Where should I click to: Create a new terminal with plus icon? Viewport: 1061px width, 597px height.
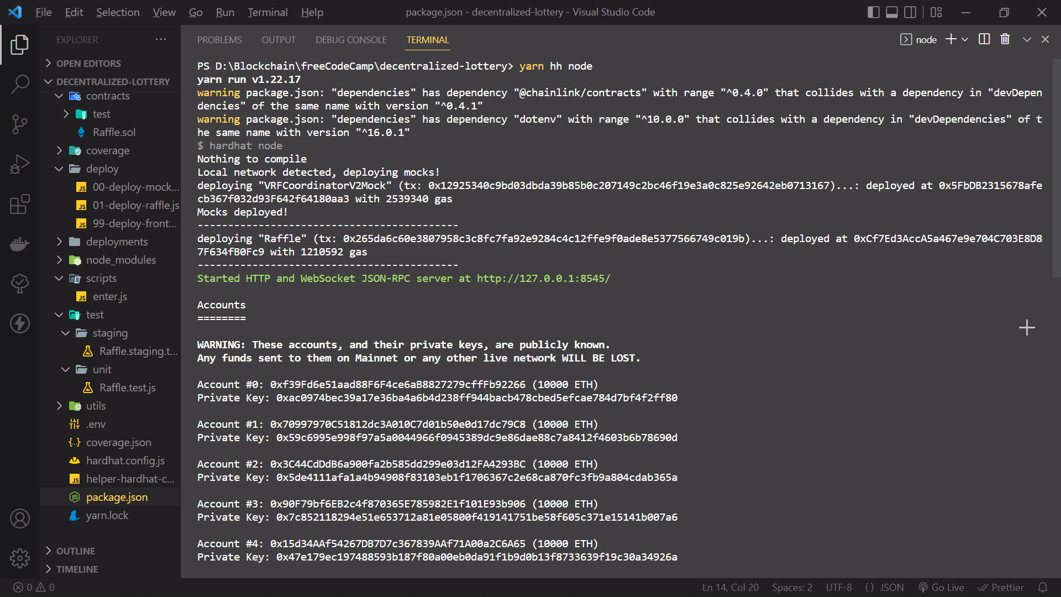pyautogui.click(x=951, y=39)
